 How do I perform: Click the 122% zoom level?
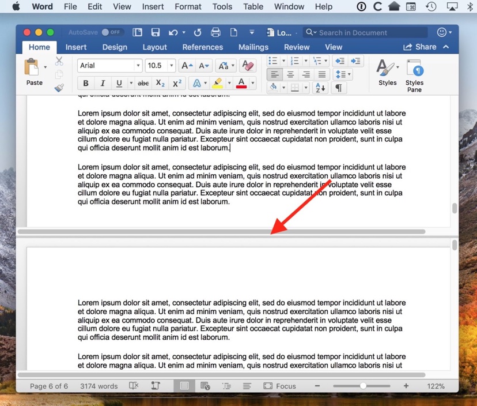pos(436,386)
